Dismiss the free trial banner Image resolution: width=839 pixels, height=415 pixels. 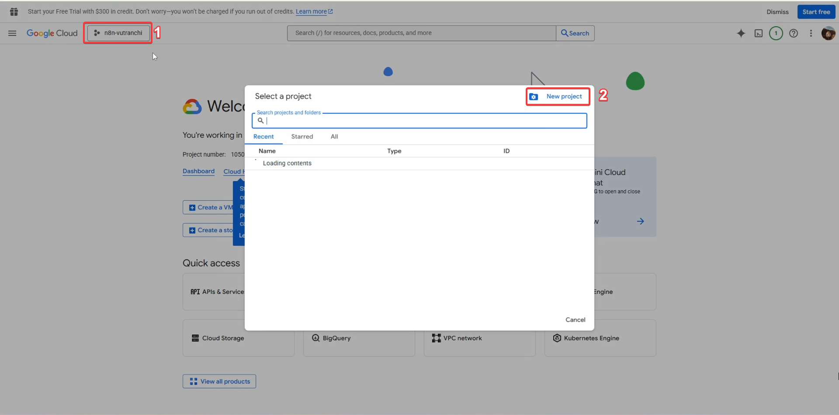(x=777, y=12)
